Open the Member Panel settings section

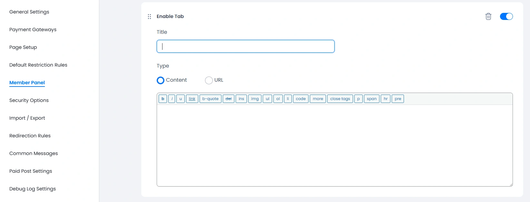click(x=27, y=82)
